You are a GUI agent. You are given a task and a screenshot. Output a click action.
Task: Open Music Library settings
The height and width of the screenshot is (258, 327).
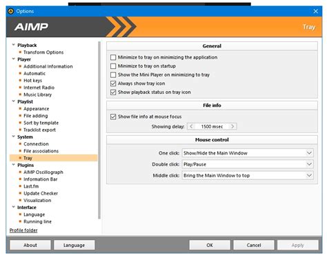(37, 95)
